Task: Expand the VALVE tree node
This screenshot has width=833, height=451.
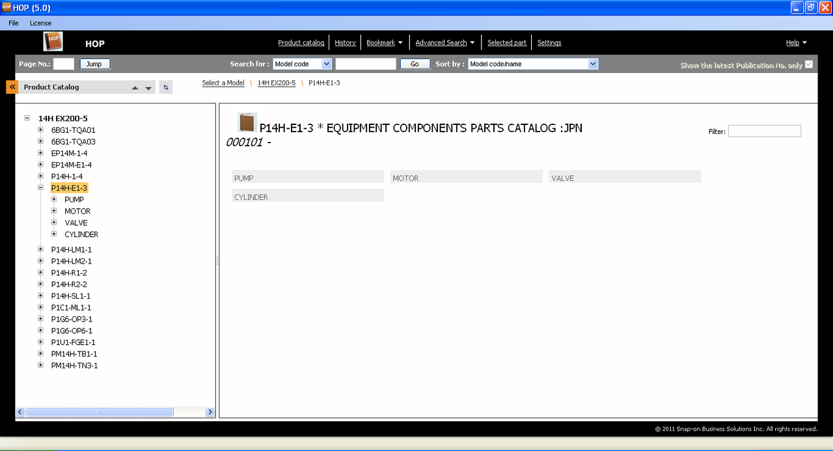Action: [x=54, y=223]
